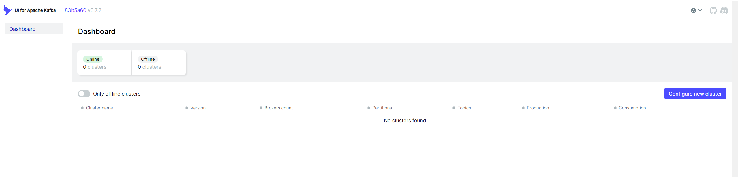Sort by Topics arrows icon

pos(454,108)
